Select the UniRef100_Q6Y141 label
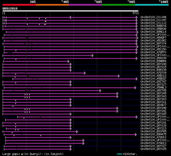171x156 pixels. point(153,123)
